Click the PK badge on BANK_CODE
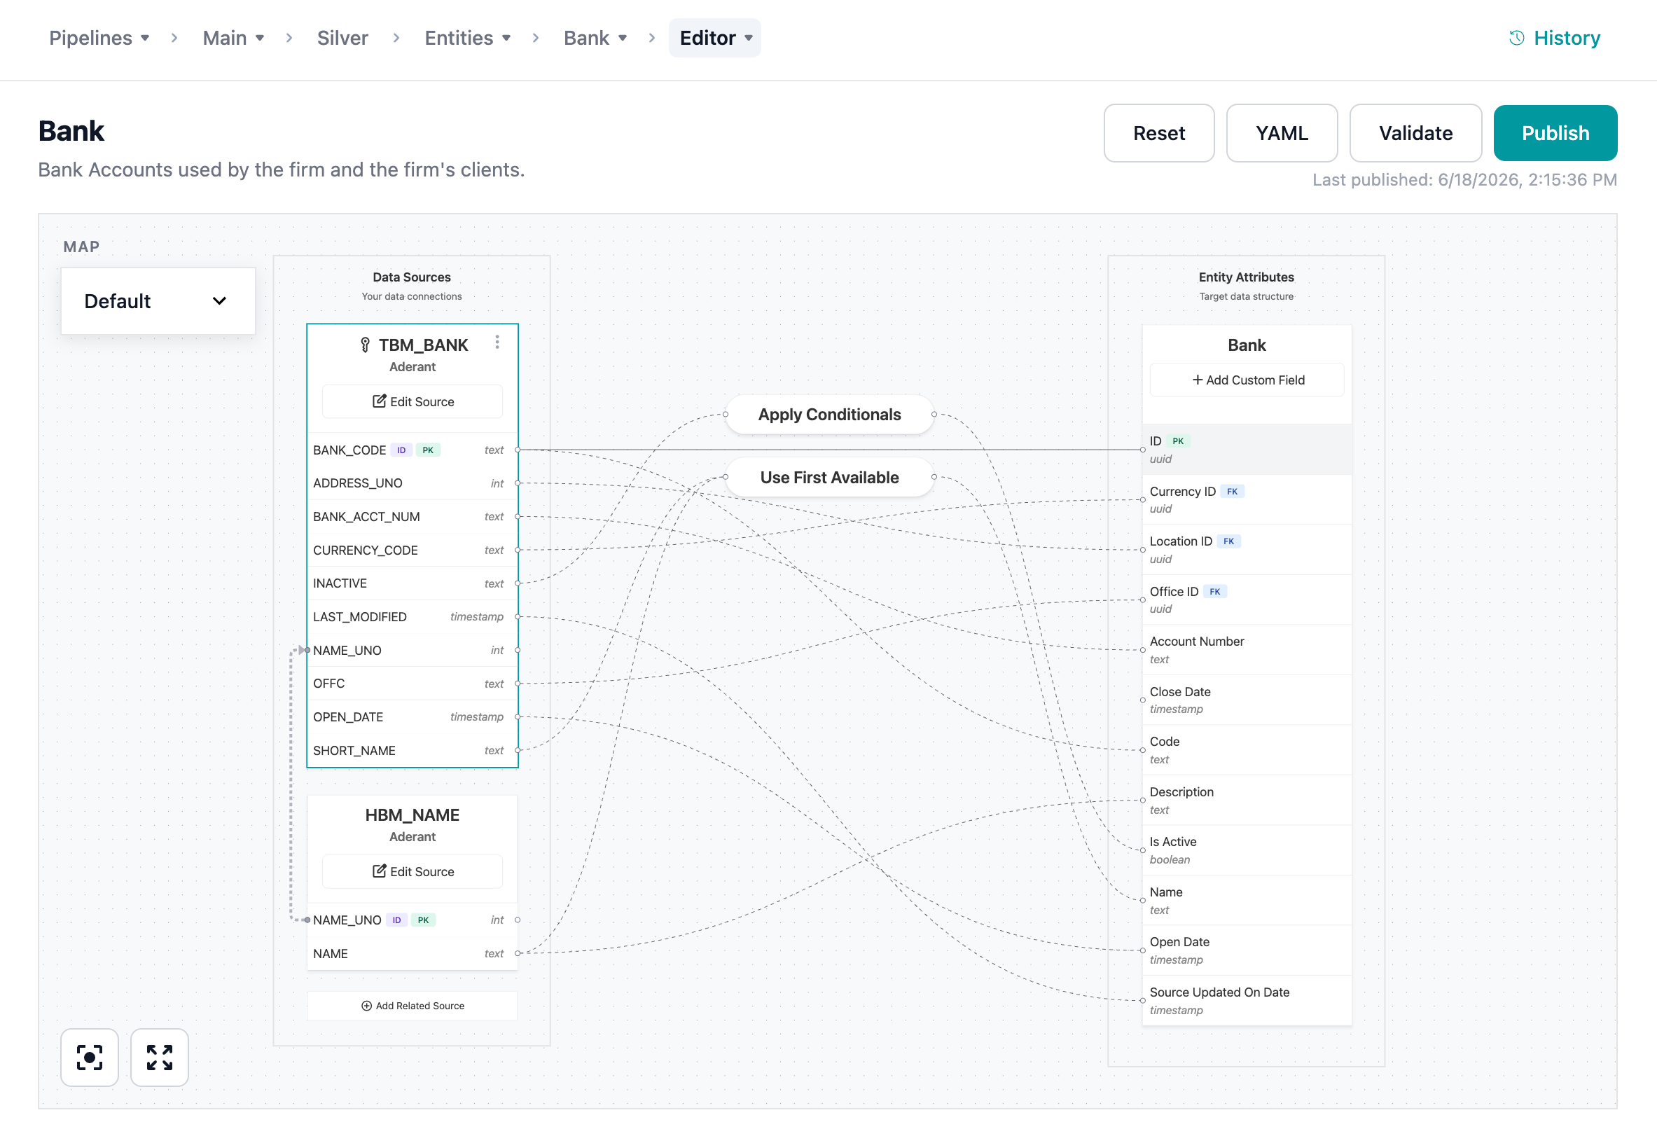 (x=428, y=450)
